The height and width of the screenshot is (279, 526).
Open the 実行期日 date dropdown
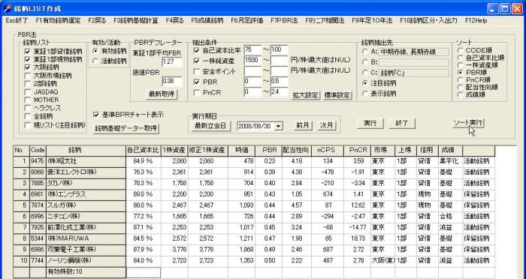coord(279,127)
